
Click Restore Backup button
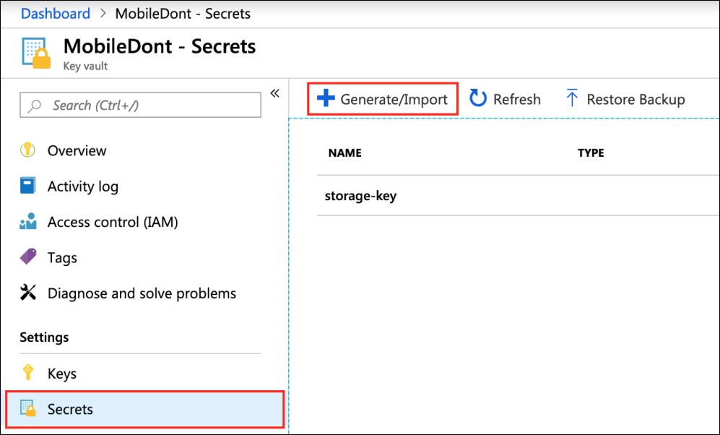625,99
